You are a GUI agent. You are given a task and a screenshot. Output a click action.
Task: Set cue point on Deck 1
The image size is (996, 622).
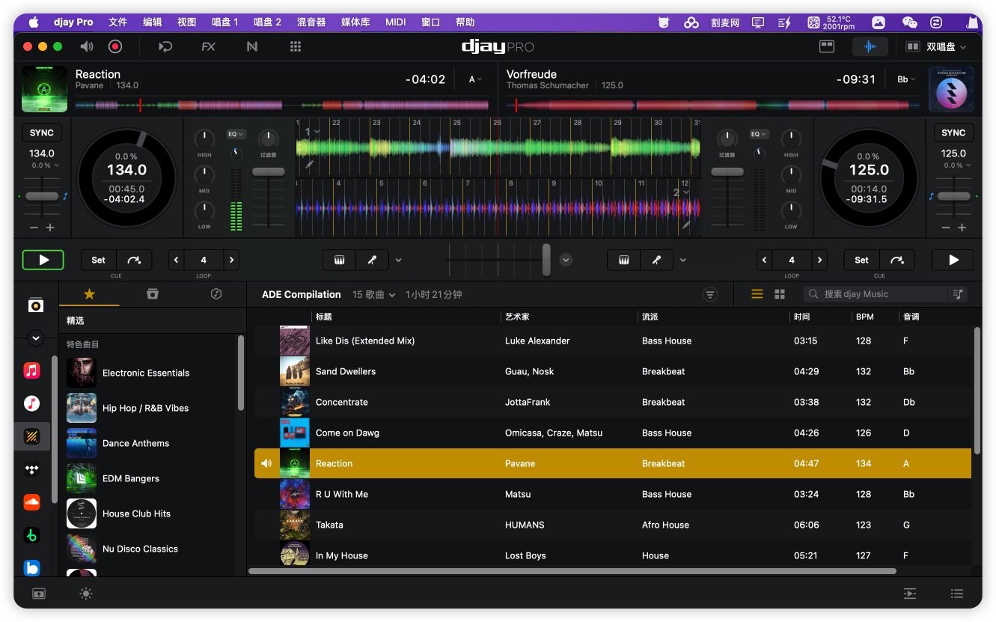click(98, 260)
